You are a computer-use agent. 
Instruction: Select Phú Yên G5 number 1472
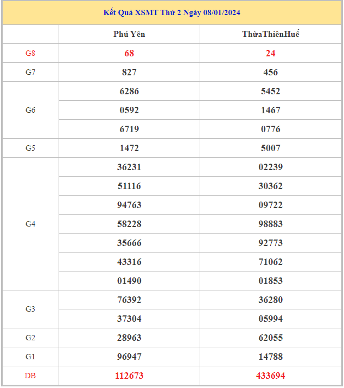click(x=129, y=148)
